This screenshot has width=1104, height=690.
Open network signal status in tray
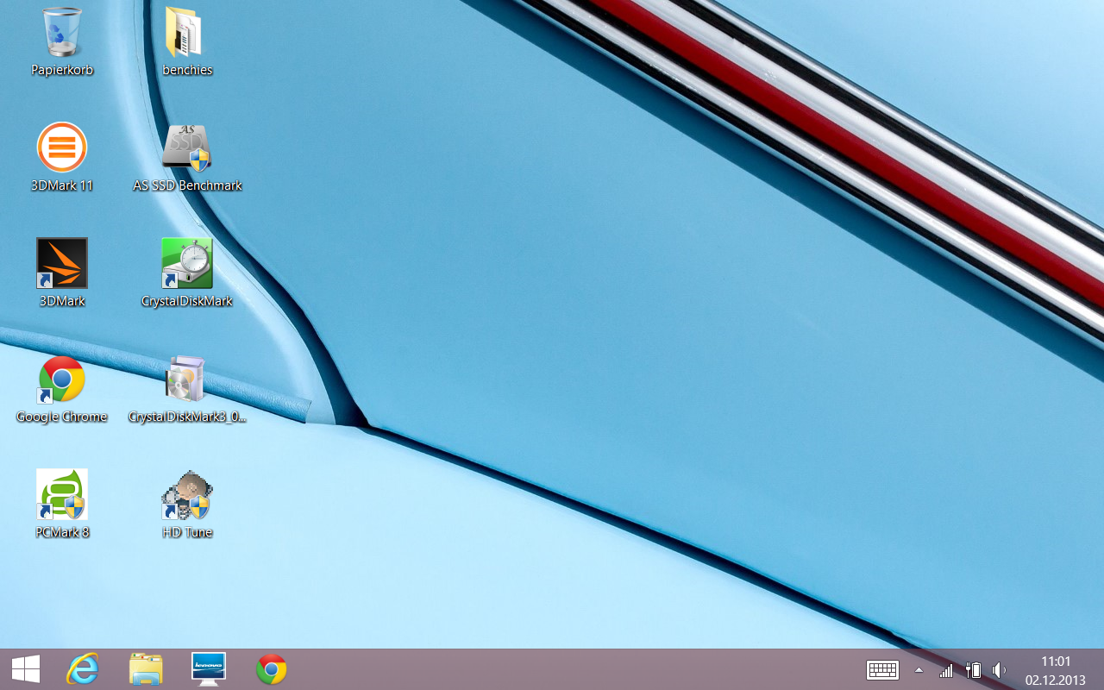tap(946, 670)
